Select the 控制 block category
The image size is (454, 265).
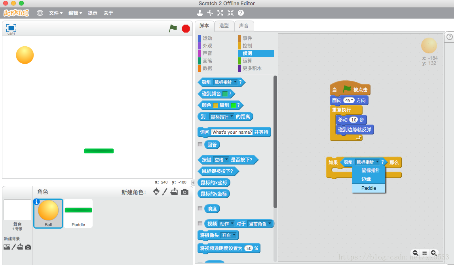(247, 46)
